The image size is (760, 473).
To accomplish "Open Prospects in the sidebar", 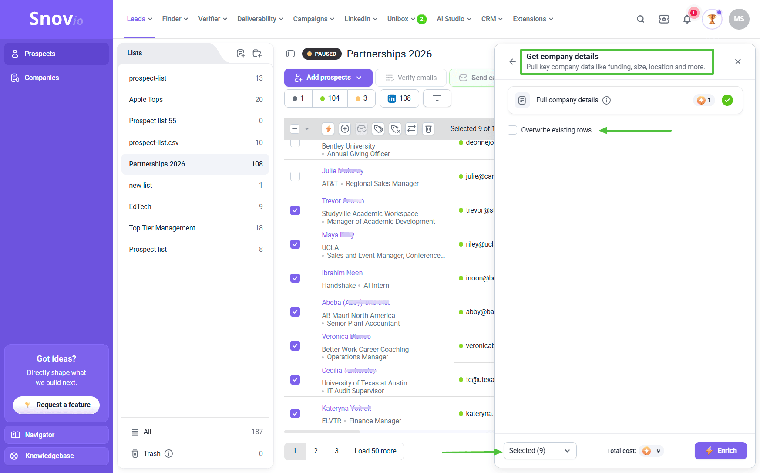I will 57,54.
